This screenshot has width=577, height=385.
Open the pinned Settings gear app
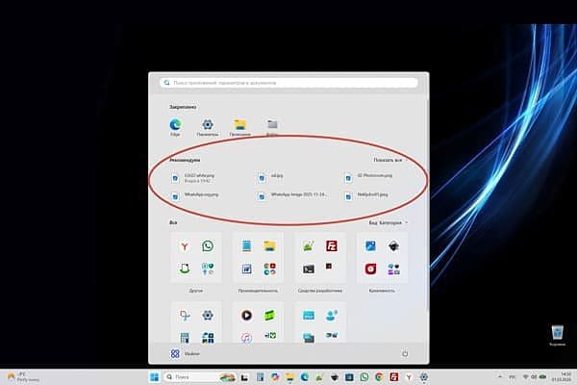click(x=206, y=124)
